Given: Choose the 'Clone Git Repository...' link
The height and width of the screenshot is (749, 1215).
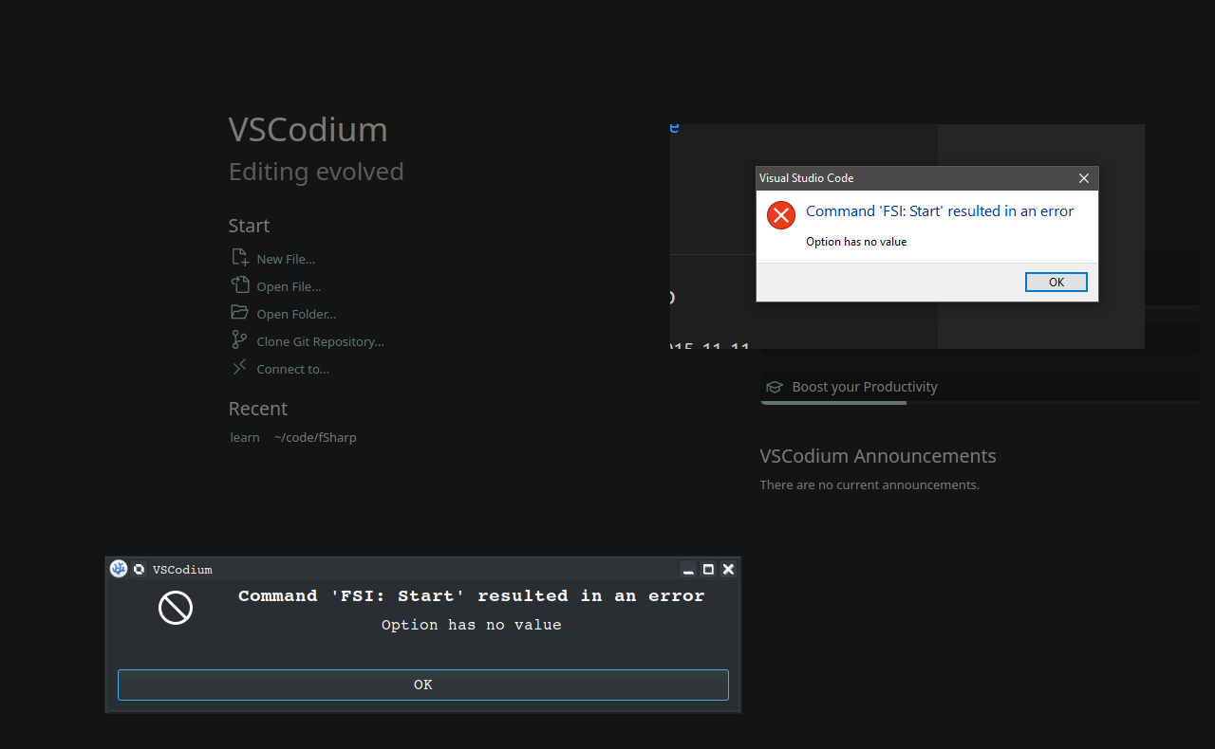Looking at the screenshot, I should click(320, 341).
